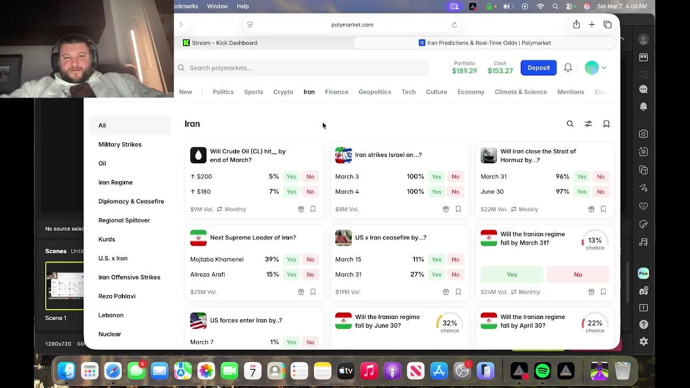Click No for US forces enter Iran March 7
The image size is (690, 388).
310,342
